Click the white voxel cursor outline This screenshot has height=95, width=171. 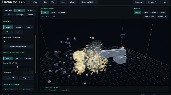[x=90, y=37]
